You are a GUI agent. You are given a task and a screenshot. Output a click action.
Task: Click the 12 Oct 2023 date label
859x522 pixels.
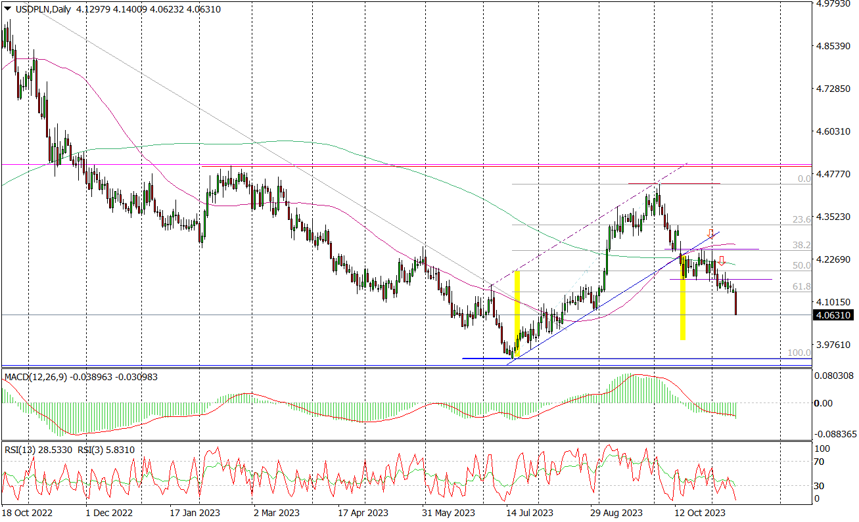click(699, 512)
